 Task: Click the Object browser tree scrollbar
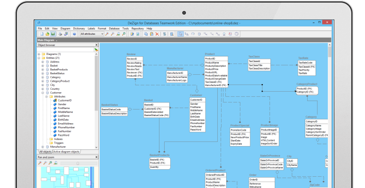pos(96,83)
